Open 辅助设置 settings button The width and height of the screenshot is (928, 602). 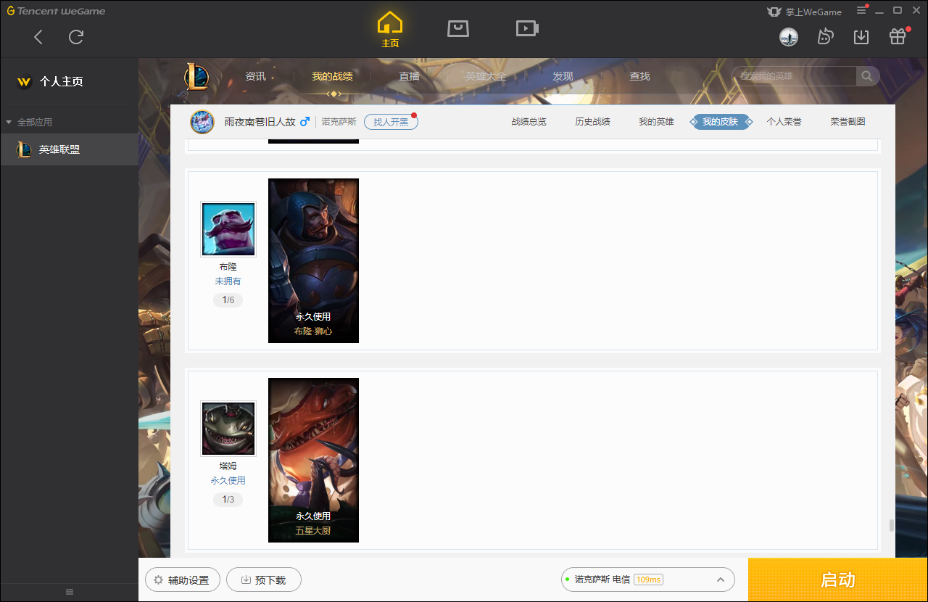click(x=183, y=580)
